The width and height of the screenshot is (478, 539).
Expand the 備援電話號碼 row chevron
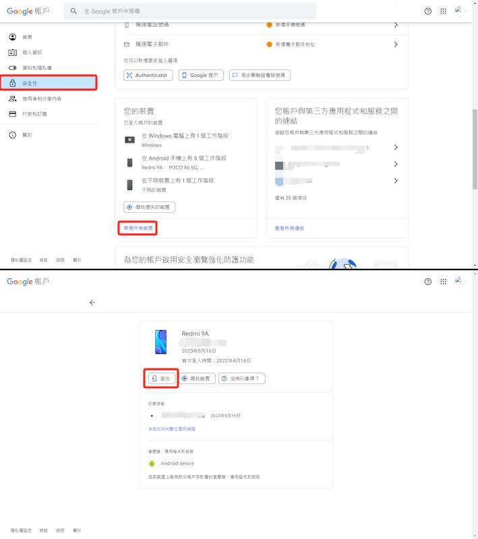tap(396, 25)
